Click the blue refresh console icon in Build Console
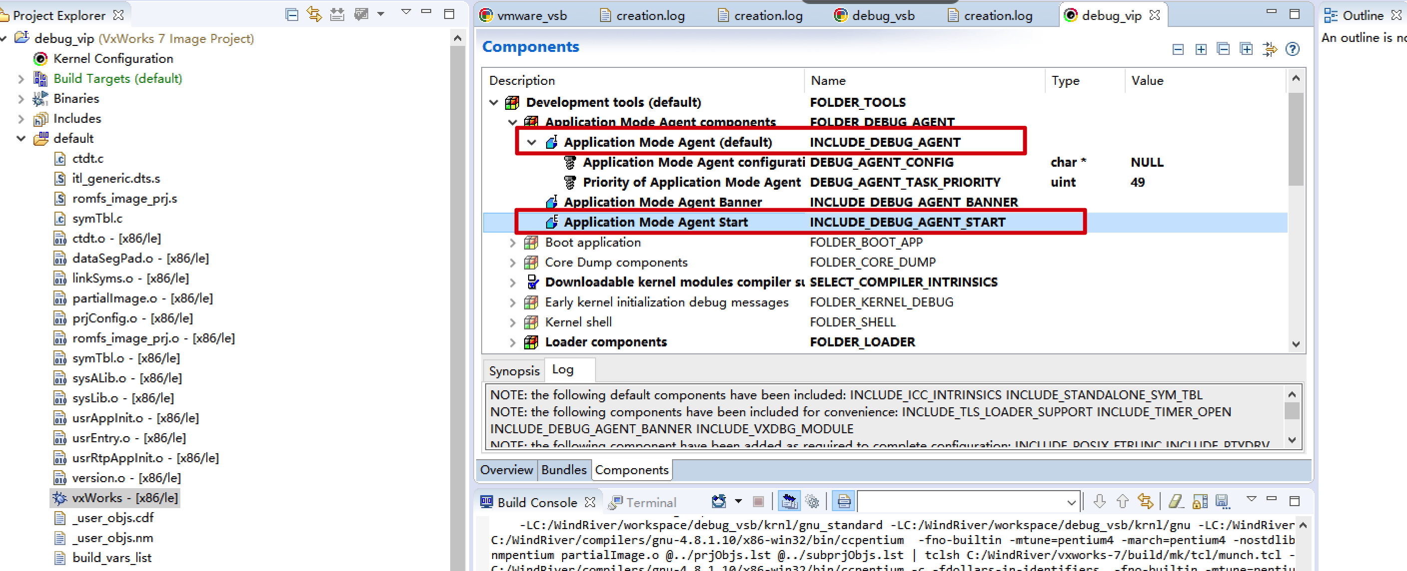This screenshot has height=571, width=1407. pyautogui.click(x=719, y=501)
